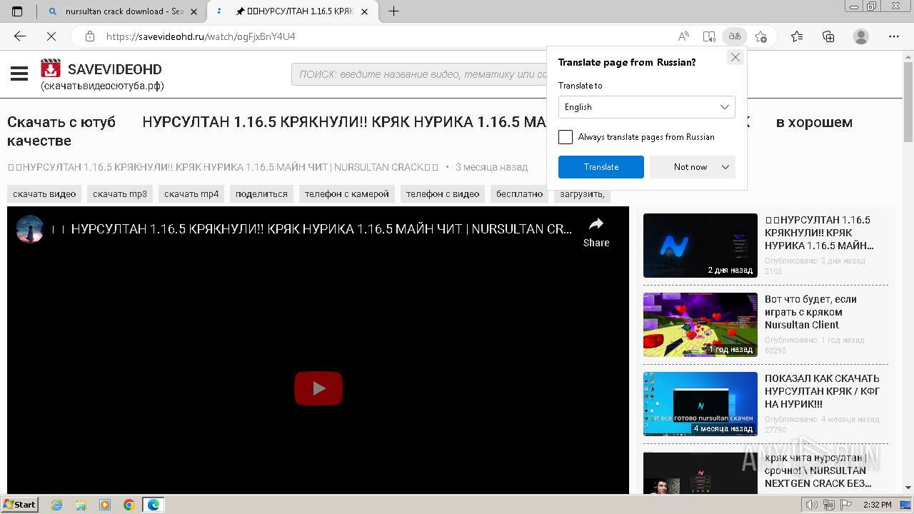Click the SAVEVIDEOHD site title
This screenshot has height=514, width=914.
115,69
